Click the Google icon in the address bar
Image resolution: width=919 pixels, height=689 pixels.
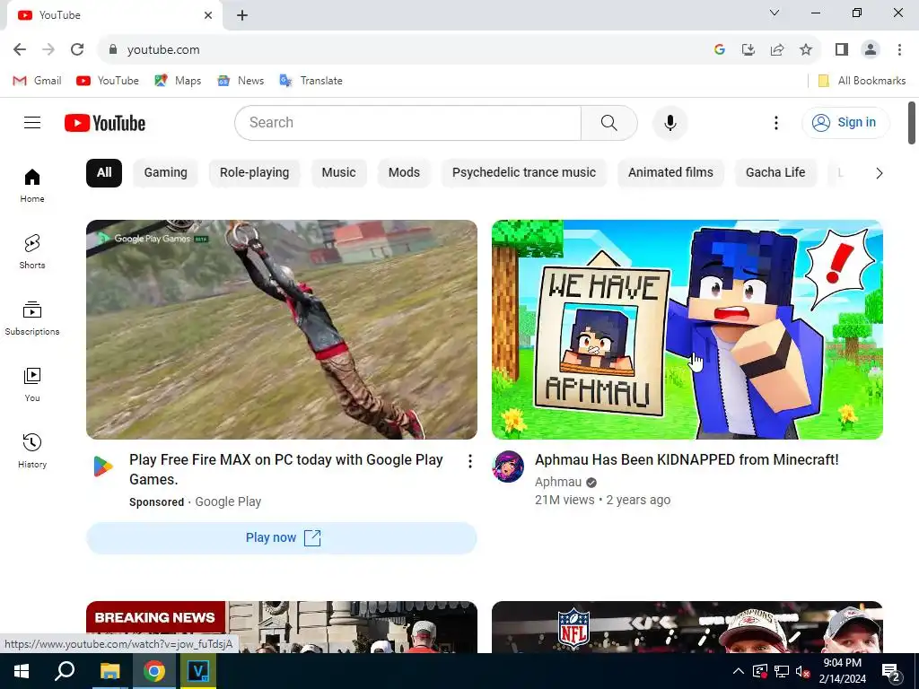720,50
